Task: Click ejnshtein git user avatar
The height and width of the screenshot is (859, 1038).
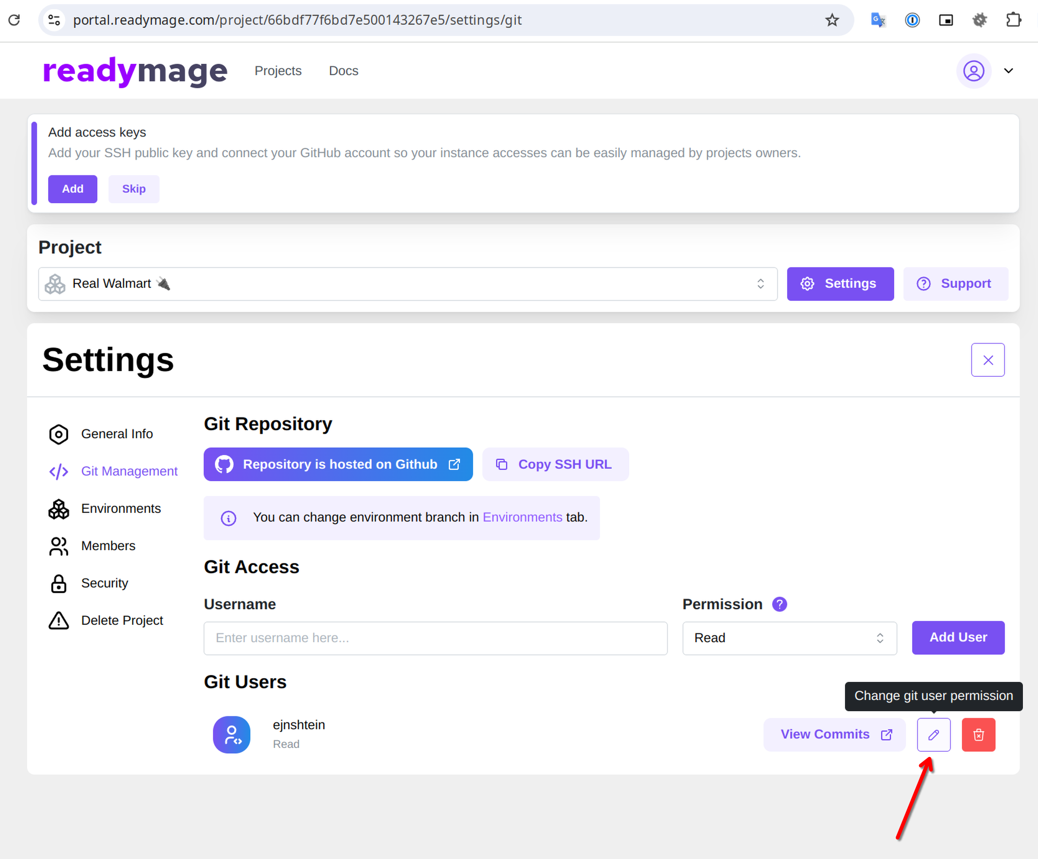Action: pos(231,734)
